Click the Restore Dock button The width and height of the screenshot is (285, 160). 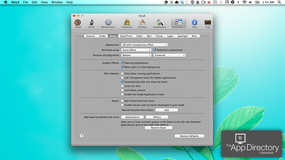pyautogui.click(x=159, y=128)
